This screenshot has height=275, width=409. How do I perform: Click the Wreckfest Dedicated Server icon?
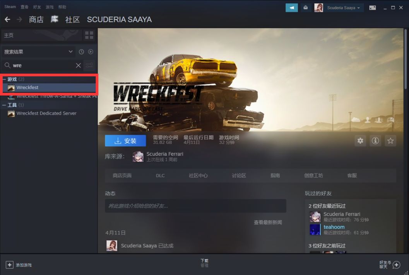[x=11, y=113]
